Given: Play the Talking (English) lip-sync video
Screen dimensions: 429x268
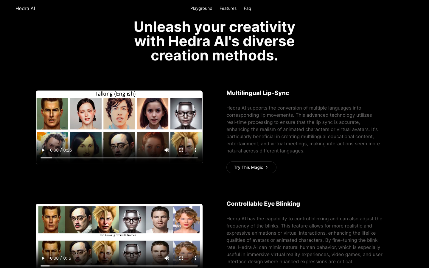Looking at the screenshot, I should tap(43, 150).
